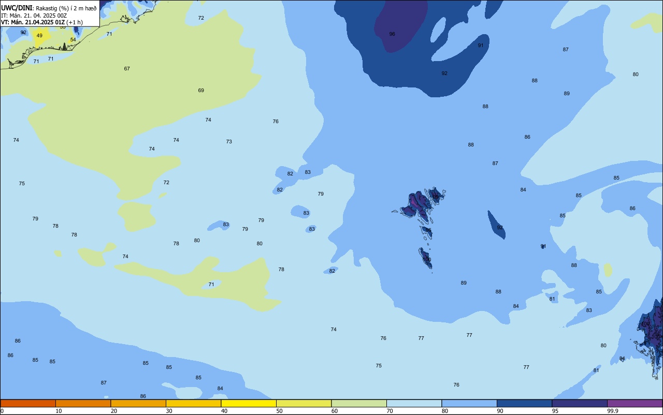Image resolution: width=663 pixels, height=415 pixels.
Task: Click the humidity value 96
Action: 392,34
